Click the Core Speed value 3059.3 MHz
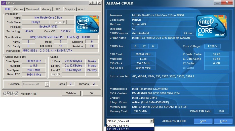Viewport: 235px width, 131px height. (34, 61)
